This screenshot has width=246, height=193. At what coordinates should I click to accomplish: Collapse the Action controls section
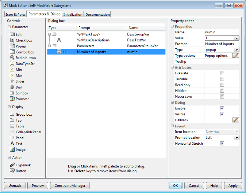click(9, 157)
